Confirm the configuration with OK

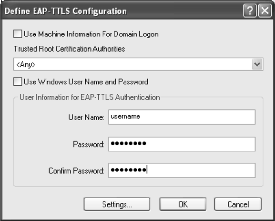coord(183,204)
